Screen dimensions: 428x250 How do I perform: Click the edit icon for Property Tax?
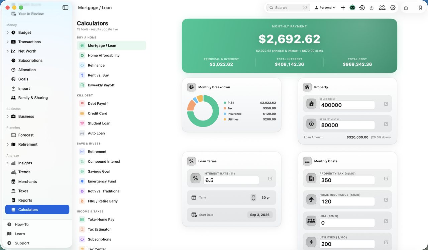(386, 178)
